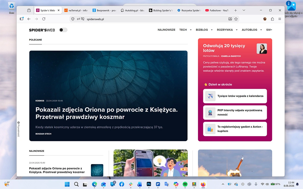This screenshot has width=303, height=189.
Task: Click Izabella Bandych's avatar photo
Action: tap(262, 49)
